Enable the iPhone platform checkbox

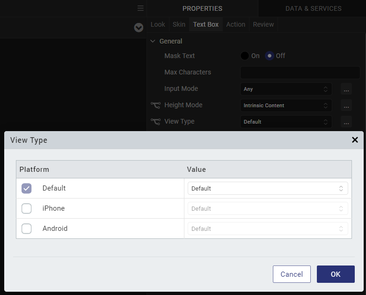click(26, 208)
